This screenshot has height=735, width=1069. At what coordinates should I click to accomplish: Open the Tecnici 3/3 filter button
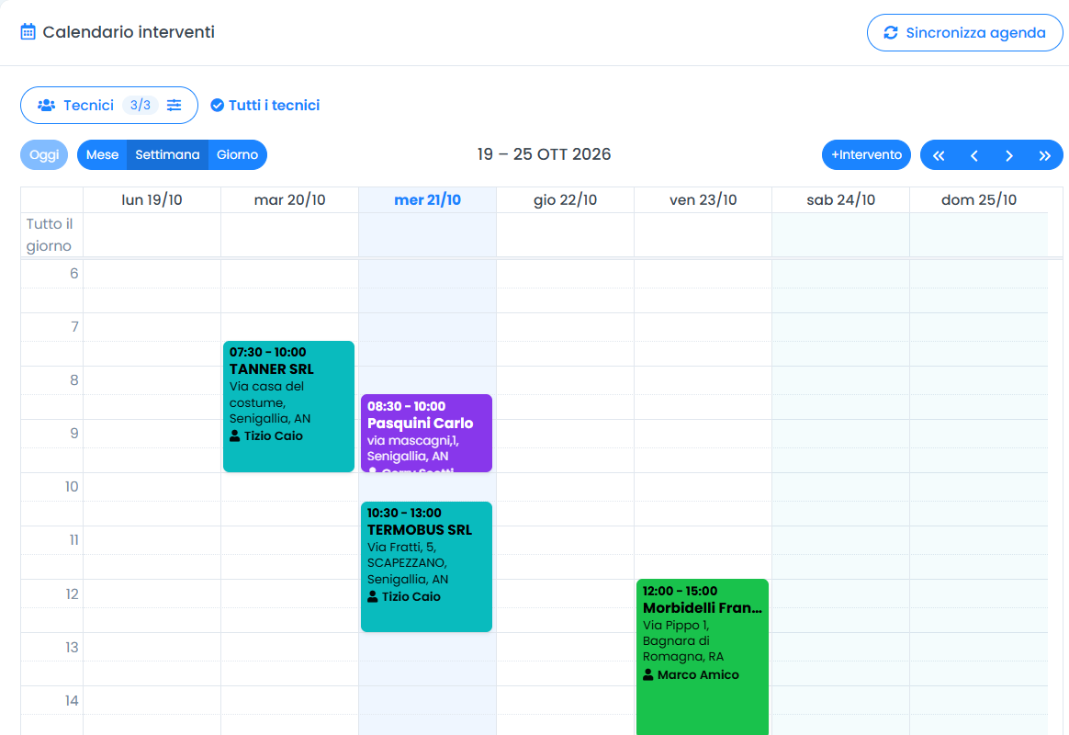(109, 105)
